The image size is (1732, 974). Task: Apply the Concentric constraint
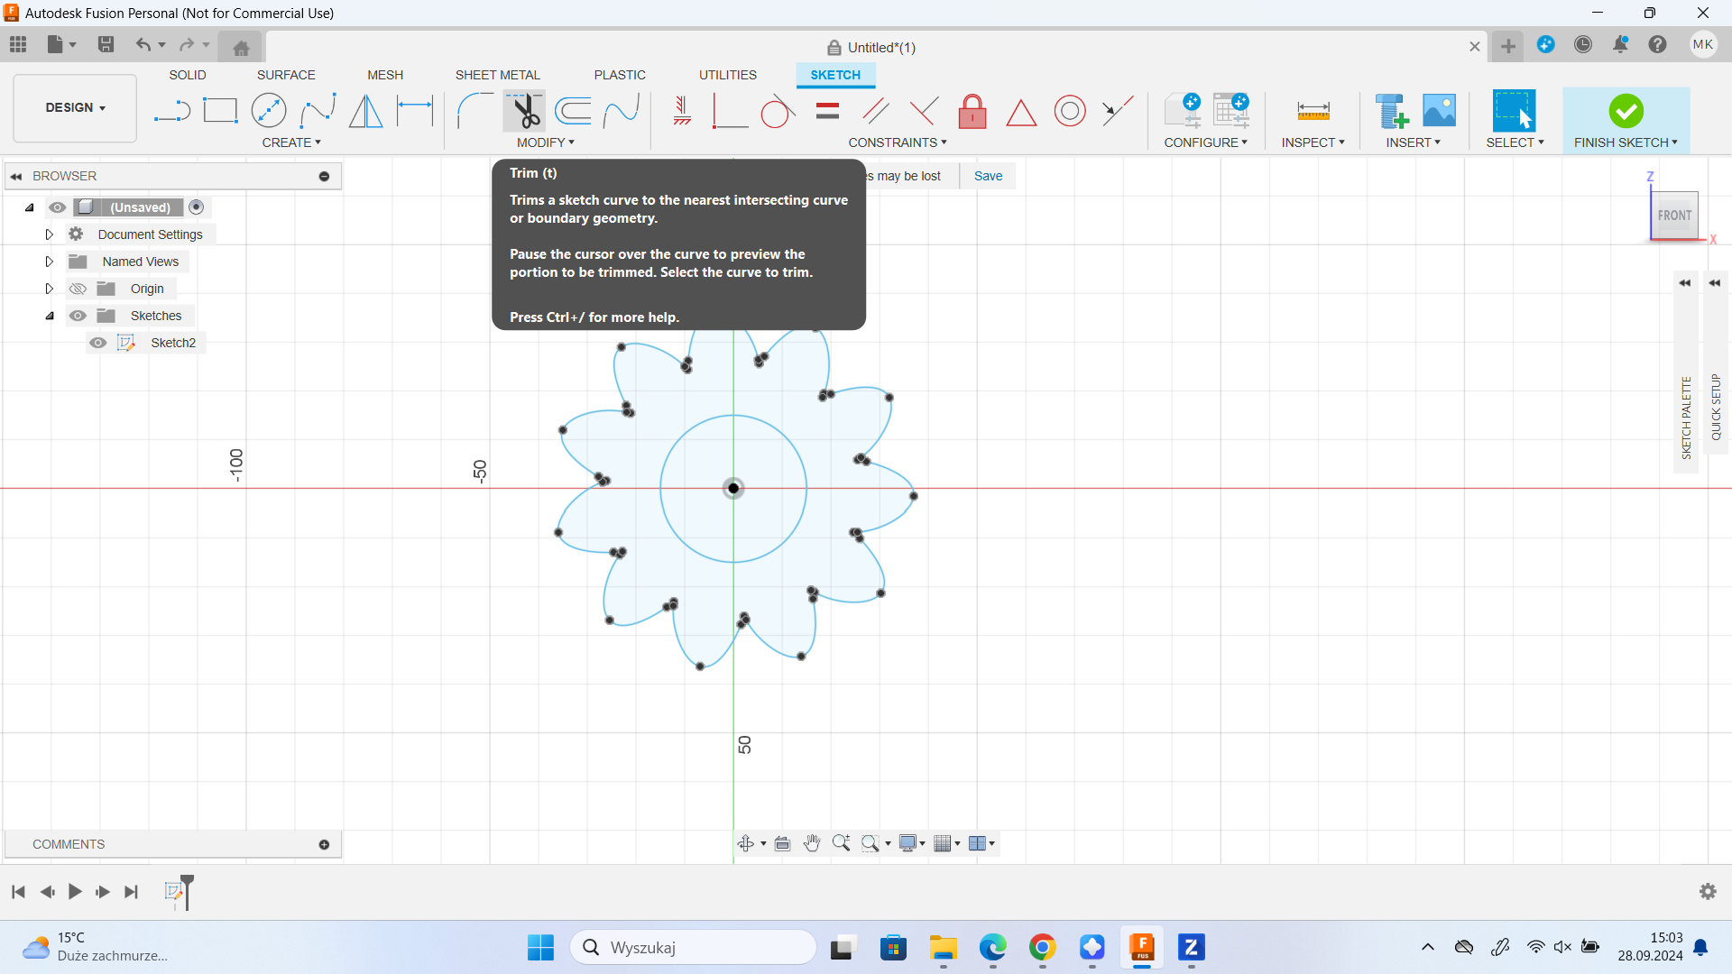click(x=1070, y=112)
